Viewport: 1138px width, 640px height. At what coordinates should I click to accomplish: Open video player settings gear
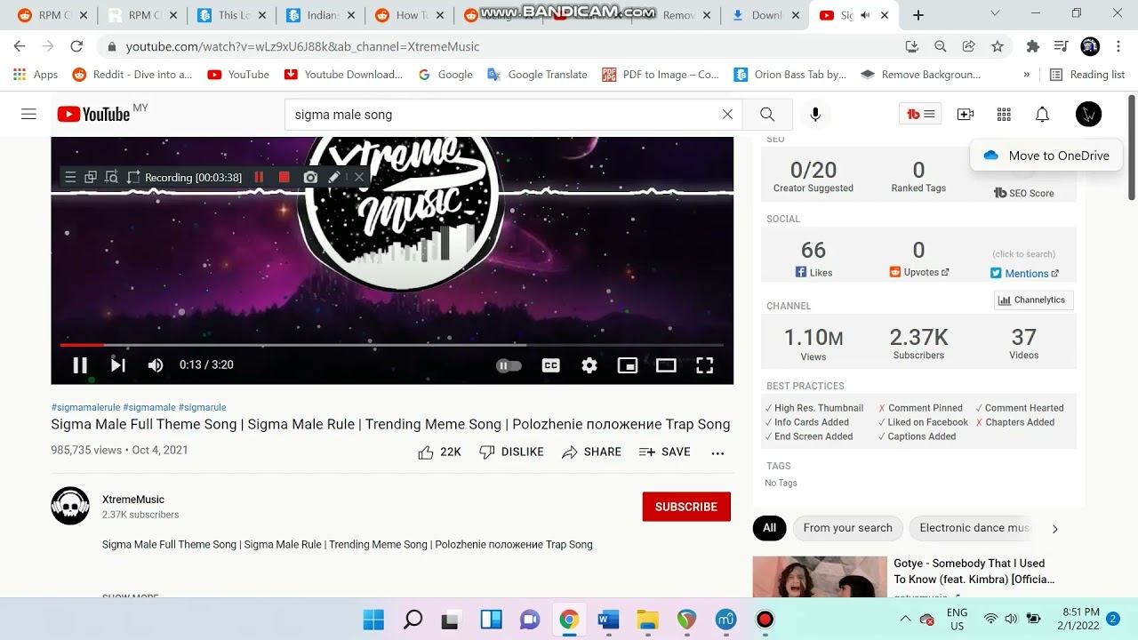click(x=589, y=365)
